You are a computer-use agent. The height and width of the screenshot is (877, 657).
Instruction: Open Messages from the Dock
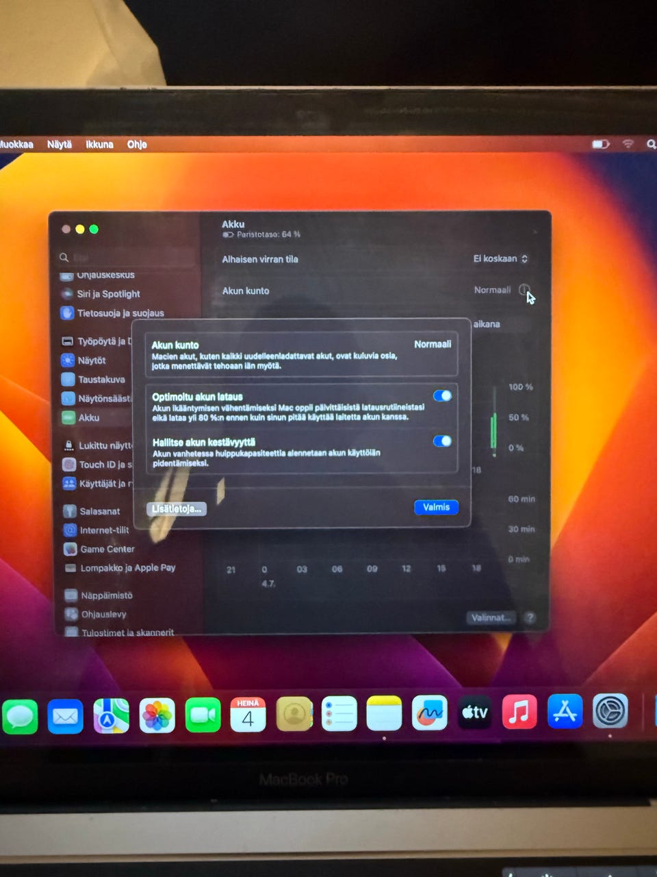[20, 716]
